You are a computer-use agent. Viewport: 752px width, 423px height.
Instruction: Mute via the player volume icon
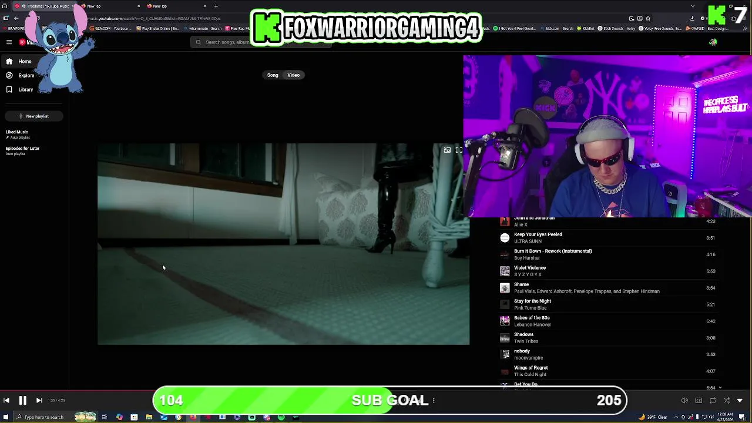pos(684,400)
